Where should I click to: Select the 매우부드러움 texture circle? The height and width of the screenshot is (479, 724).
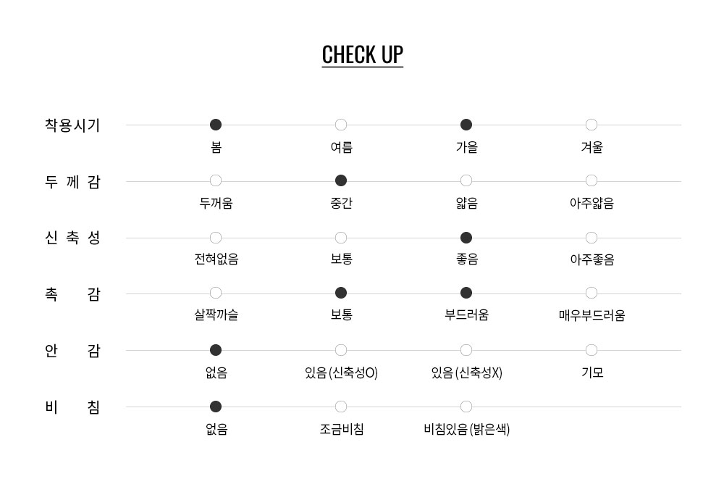[592, 293]
